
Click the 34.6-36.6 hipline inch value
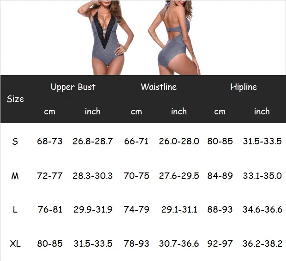[262, 209]
